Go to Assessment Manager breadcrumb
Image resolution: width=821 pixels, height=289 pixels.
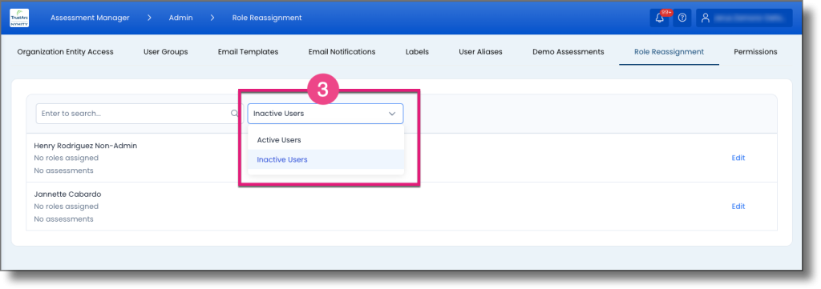(x=90, y=18)
